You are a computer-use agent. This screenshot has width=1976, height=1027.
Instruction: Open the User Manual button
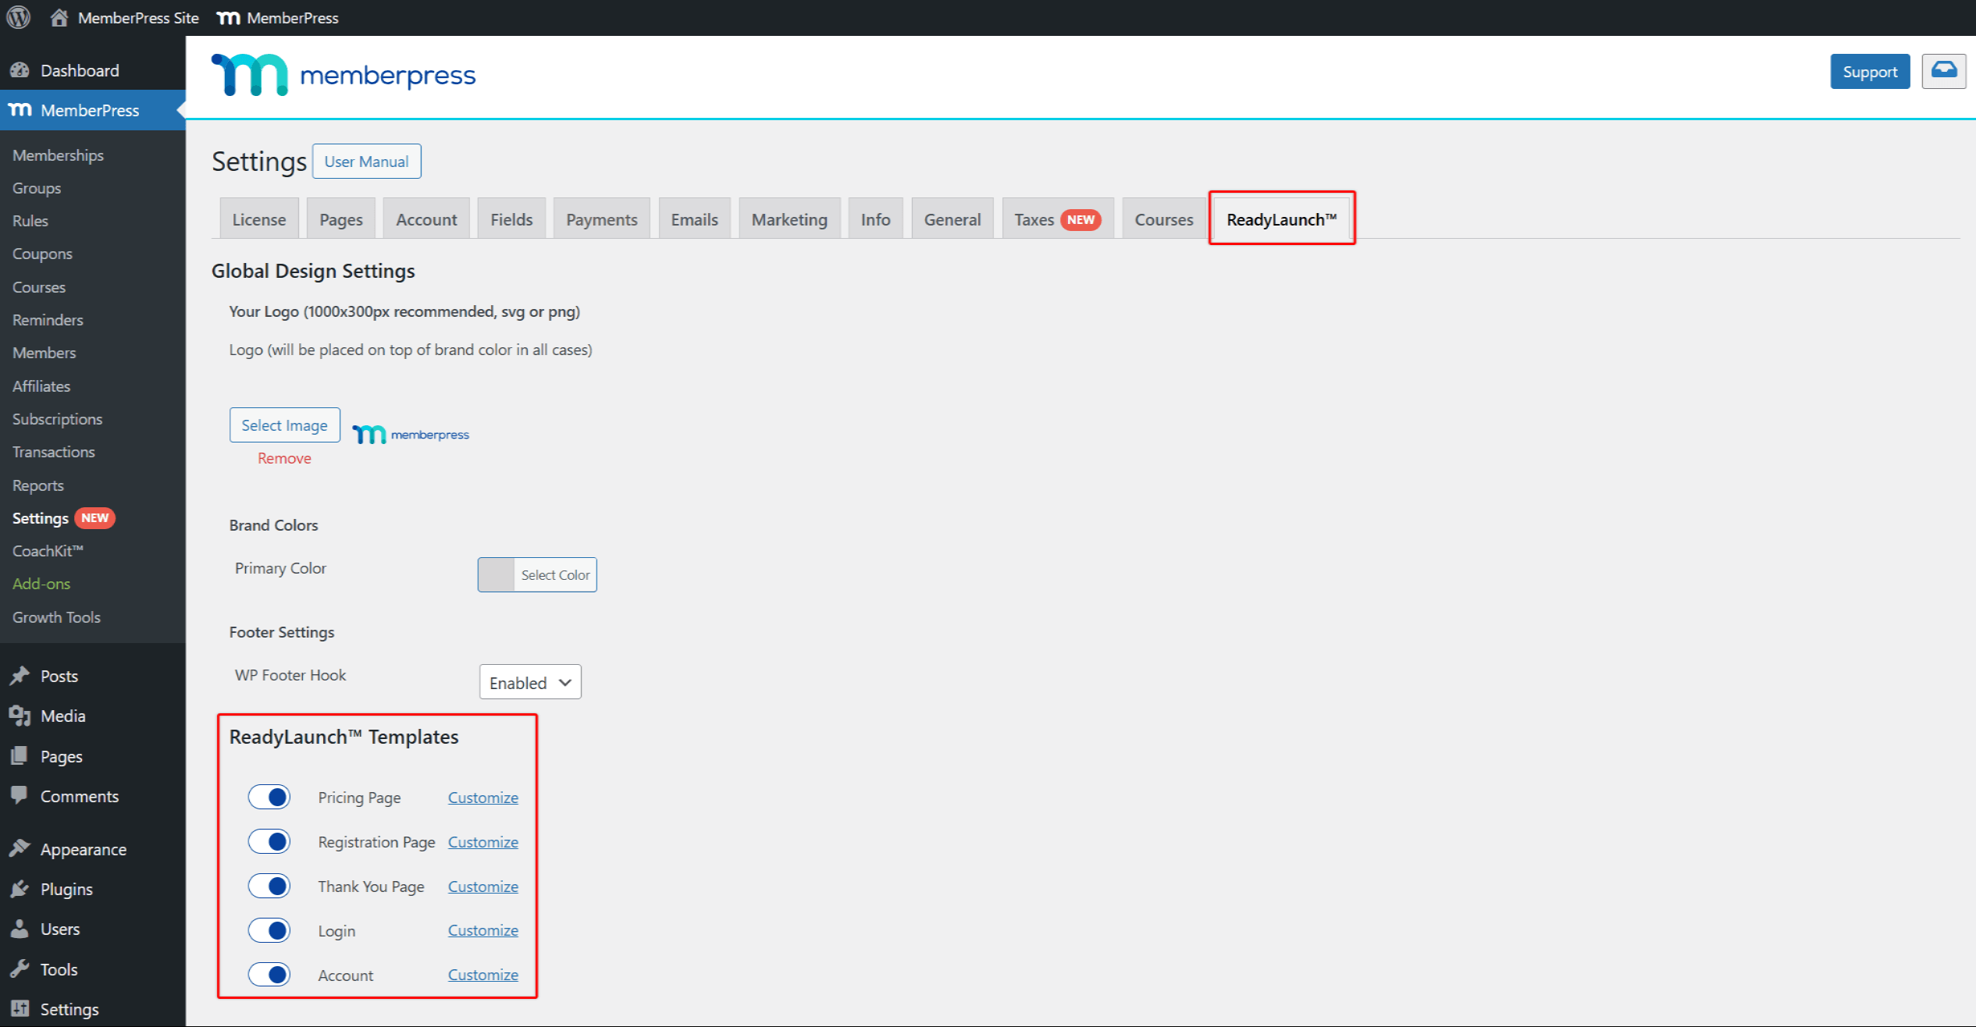[367, 161]
